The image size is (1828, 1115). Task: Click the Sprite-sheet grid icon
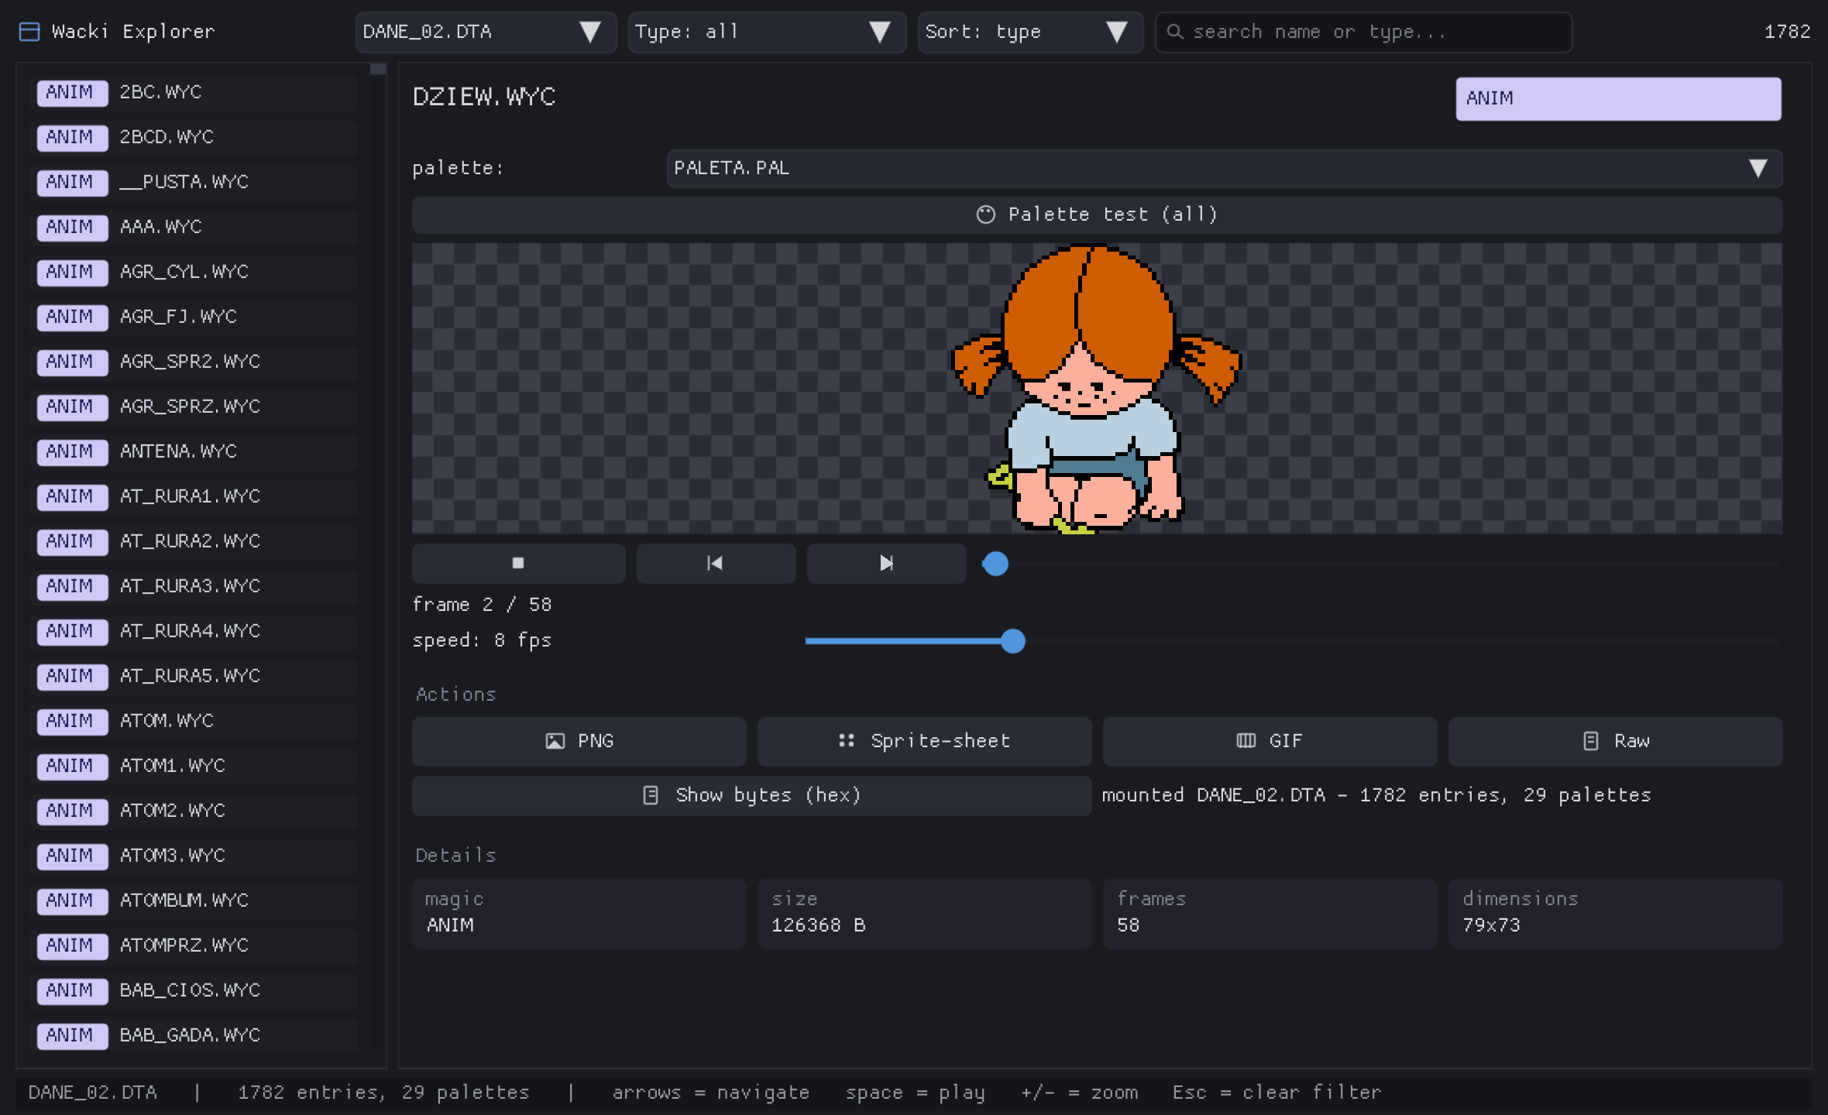click(847, 741)
